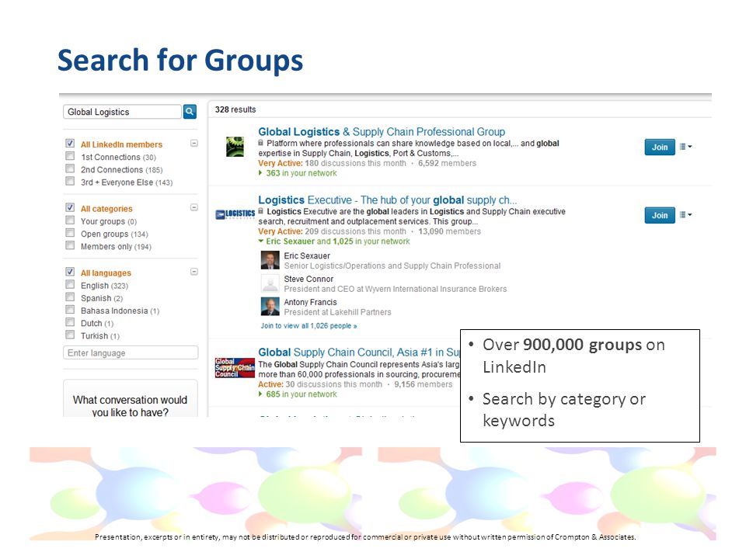Check the Turkish language filter
The height and width of the screenshot is (559, 746).
pos(70,335)
